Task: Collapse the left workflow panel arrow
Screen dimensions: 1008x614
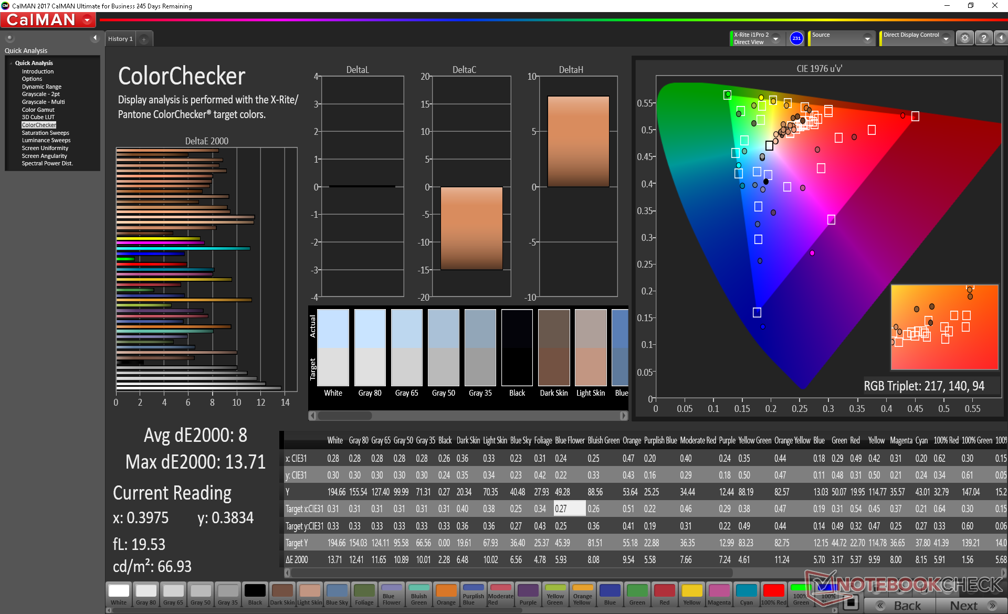Action: tap(95, 38)
